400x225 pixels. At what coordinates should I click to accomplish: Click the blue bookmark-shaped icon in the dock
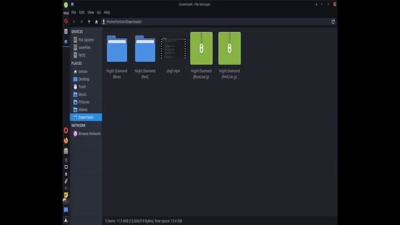66,210
